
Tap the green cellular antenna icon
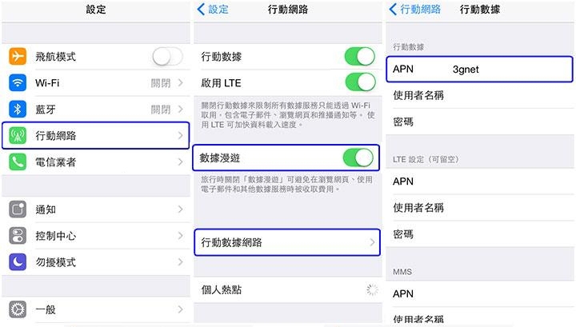[18, 135]
